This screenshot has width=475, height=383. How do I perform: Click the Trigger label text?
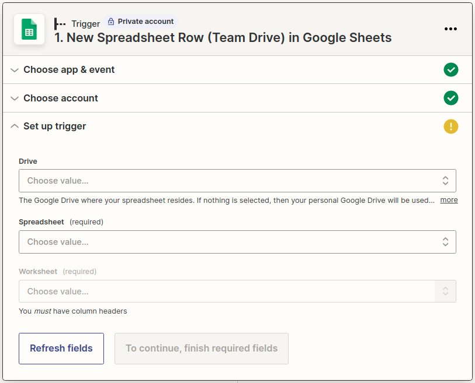85,24
